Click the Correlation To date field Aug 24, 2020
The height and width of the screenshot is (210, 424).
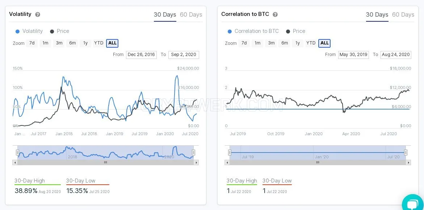click(x=396, y=55)
